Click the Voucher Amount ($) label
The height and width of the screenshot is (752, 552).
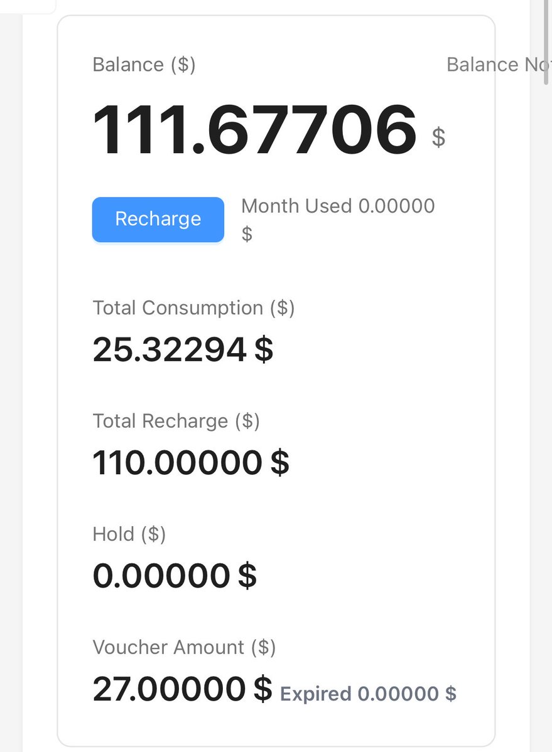185,647
